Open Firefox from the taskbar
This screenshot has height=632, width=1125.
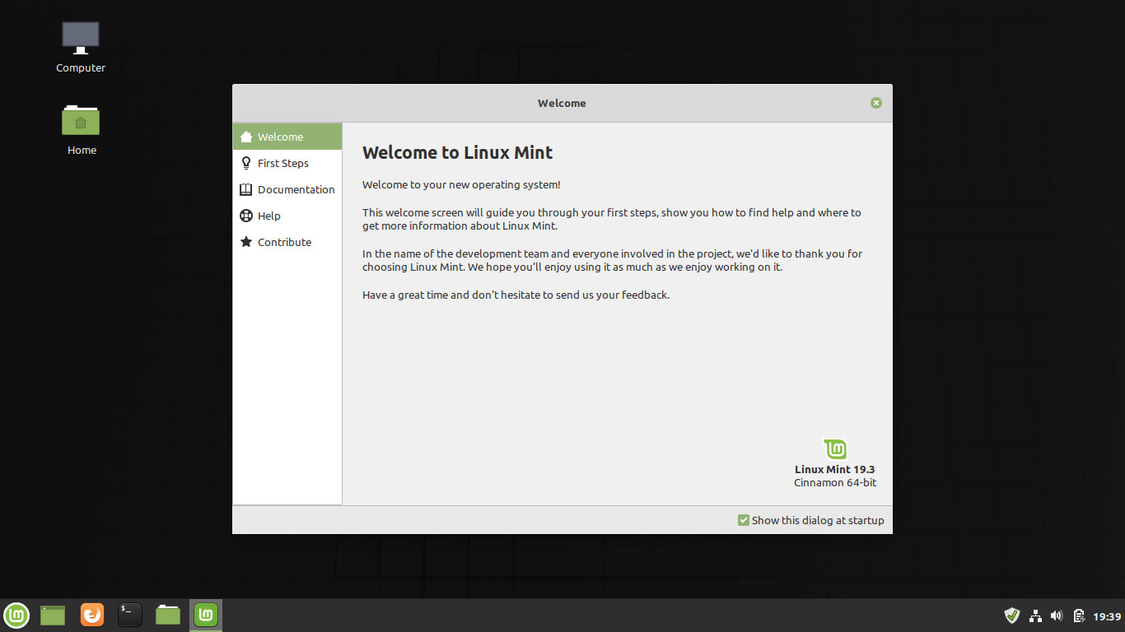91,615
